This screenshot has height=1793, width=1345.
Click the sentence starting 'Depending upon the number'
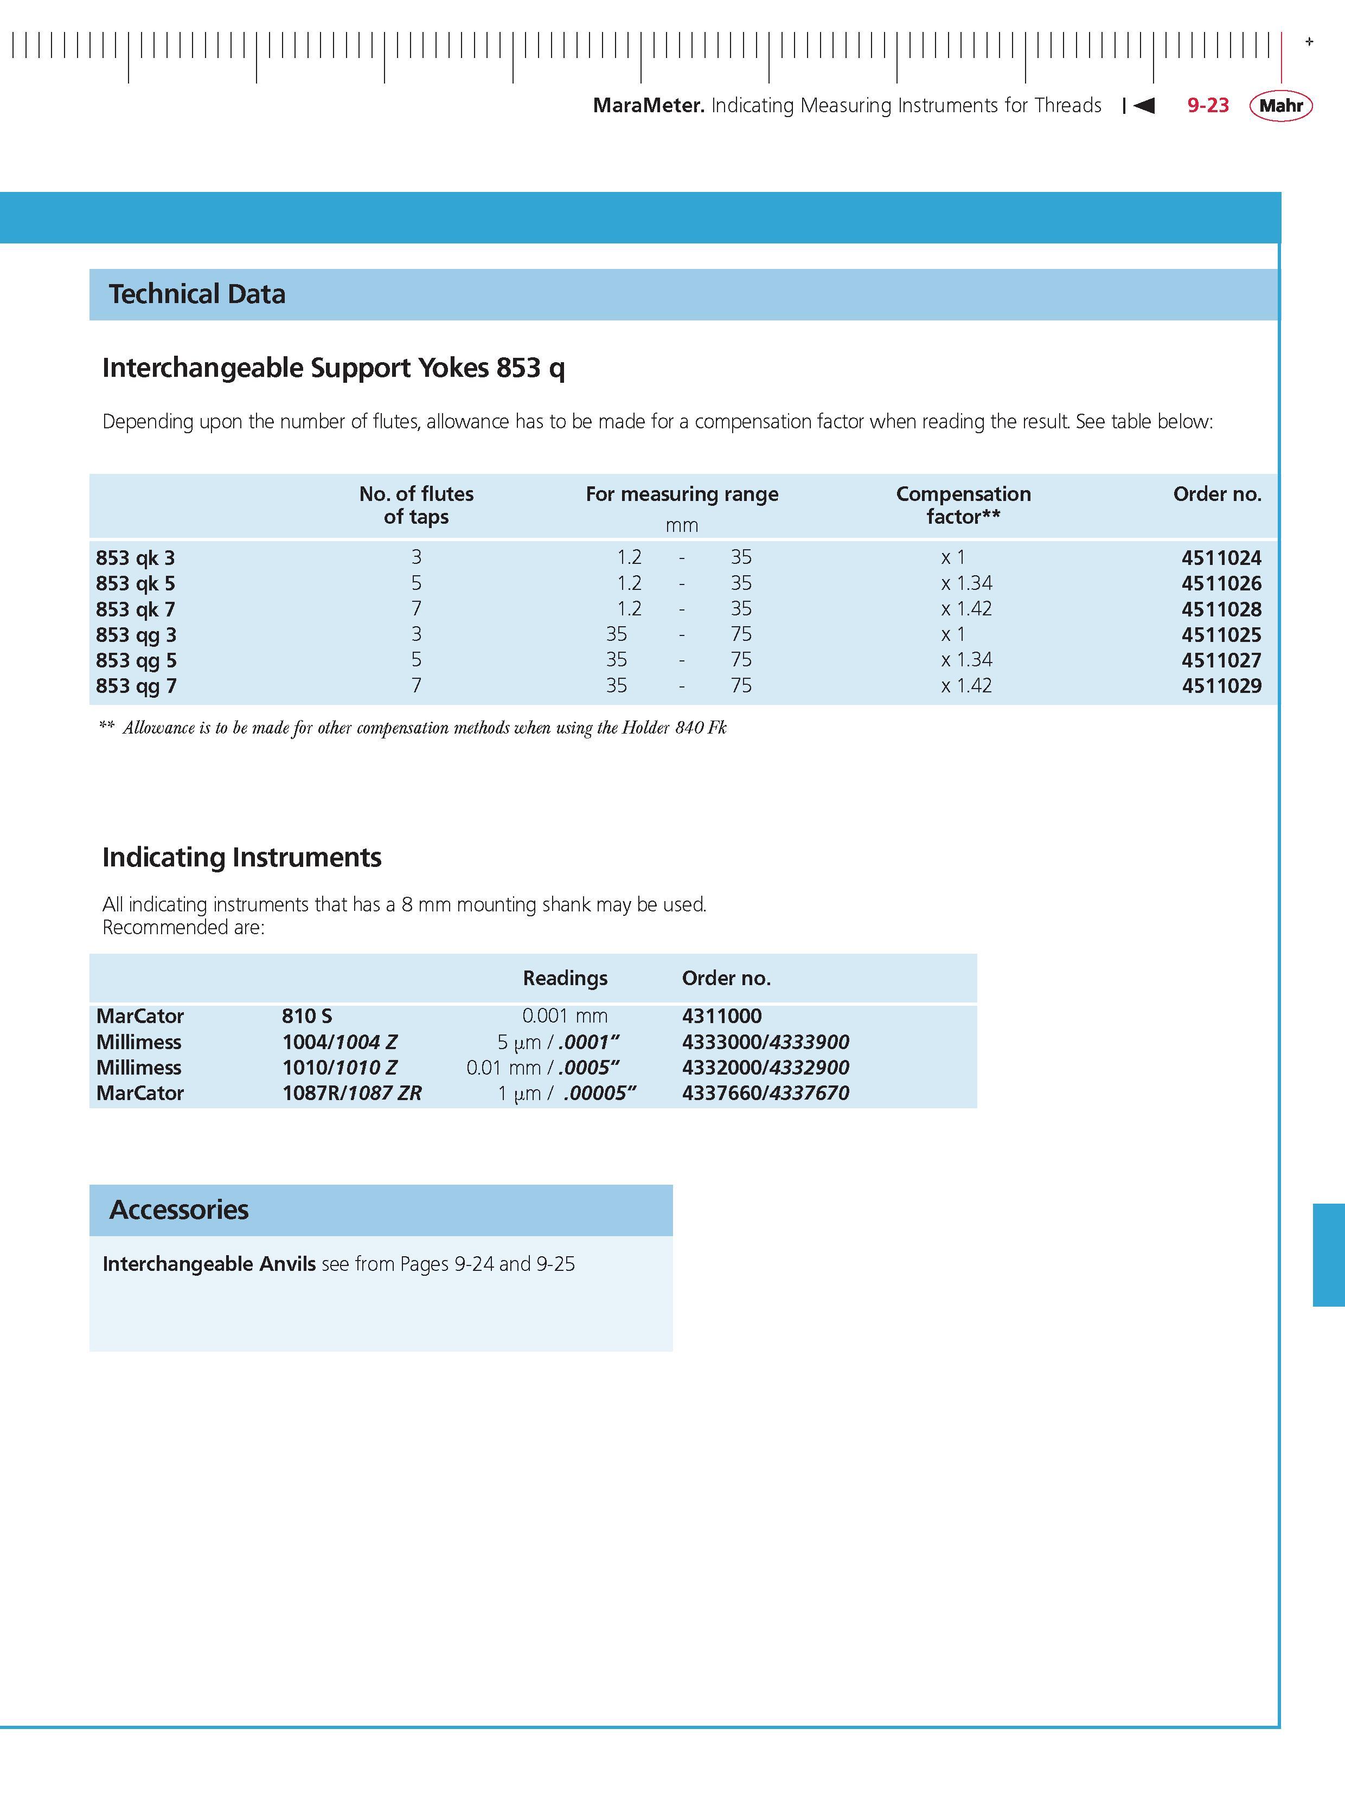coord(657,421)
